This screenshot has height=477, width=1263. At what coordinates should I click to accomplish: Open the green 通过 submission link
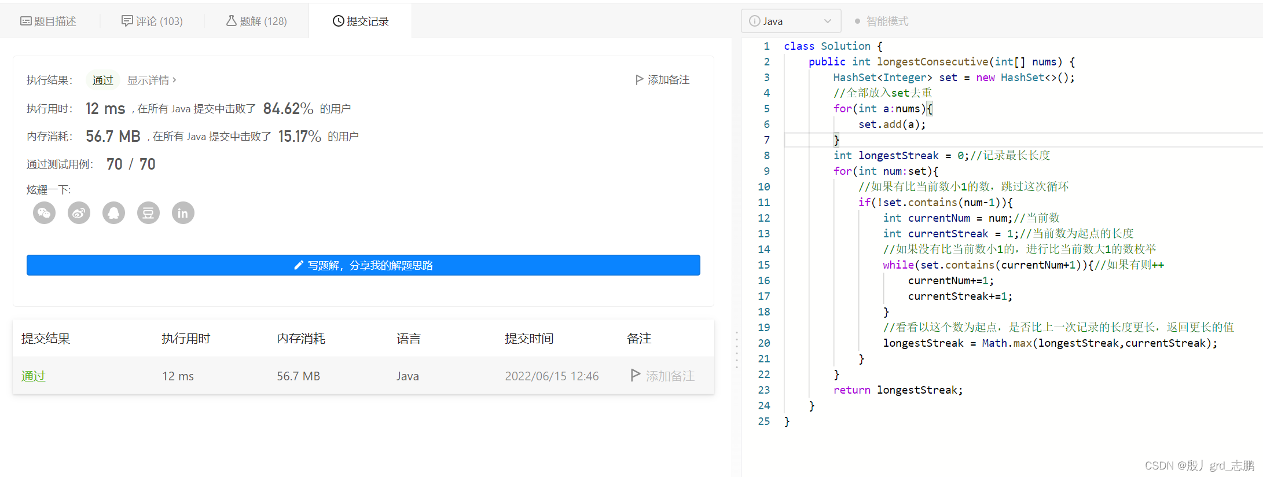click(x=34, y=376)
